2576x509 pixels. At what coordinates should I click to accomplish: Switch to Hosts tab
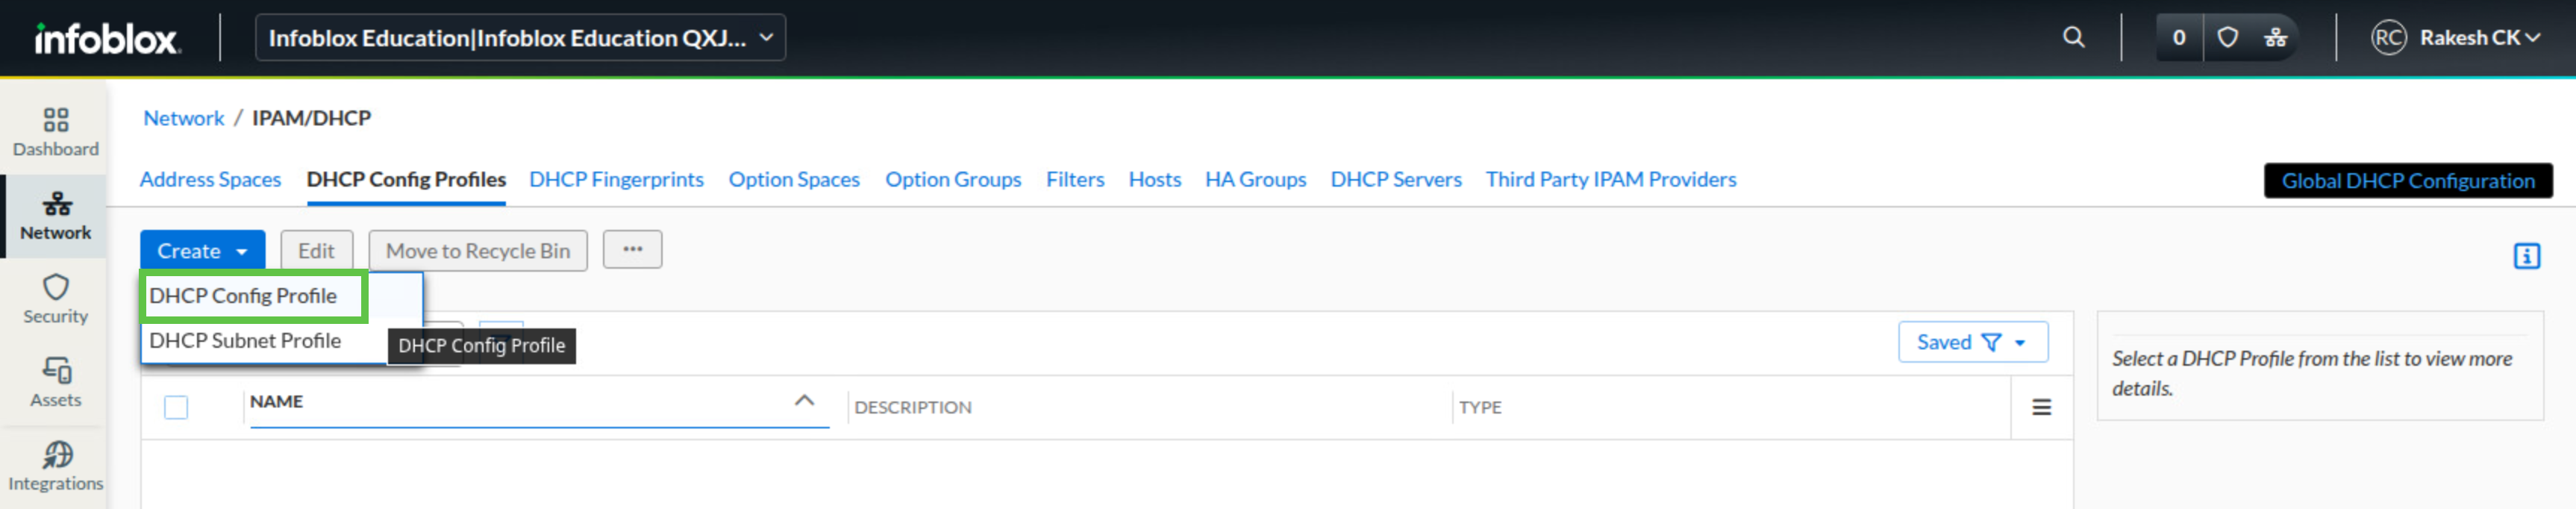(1155, 179)
